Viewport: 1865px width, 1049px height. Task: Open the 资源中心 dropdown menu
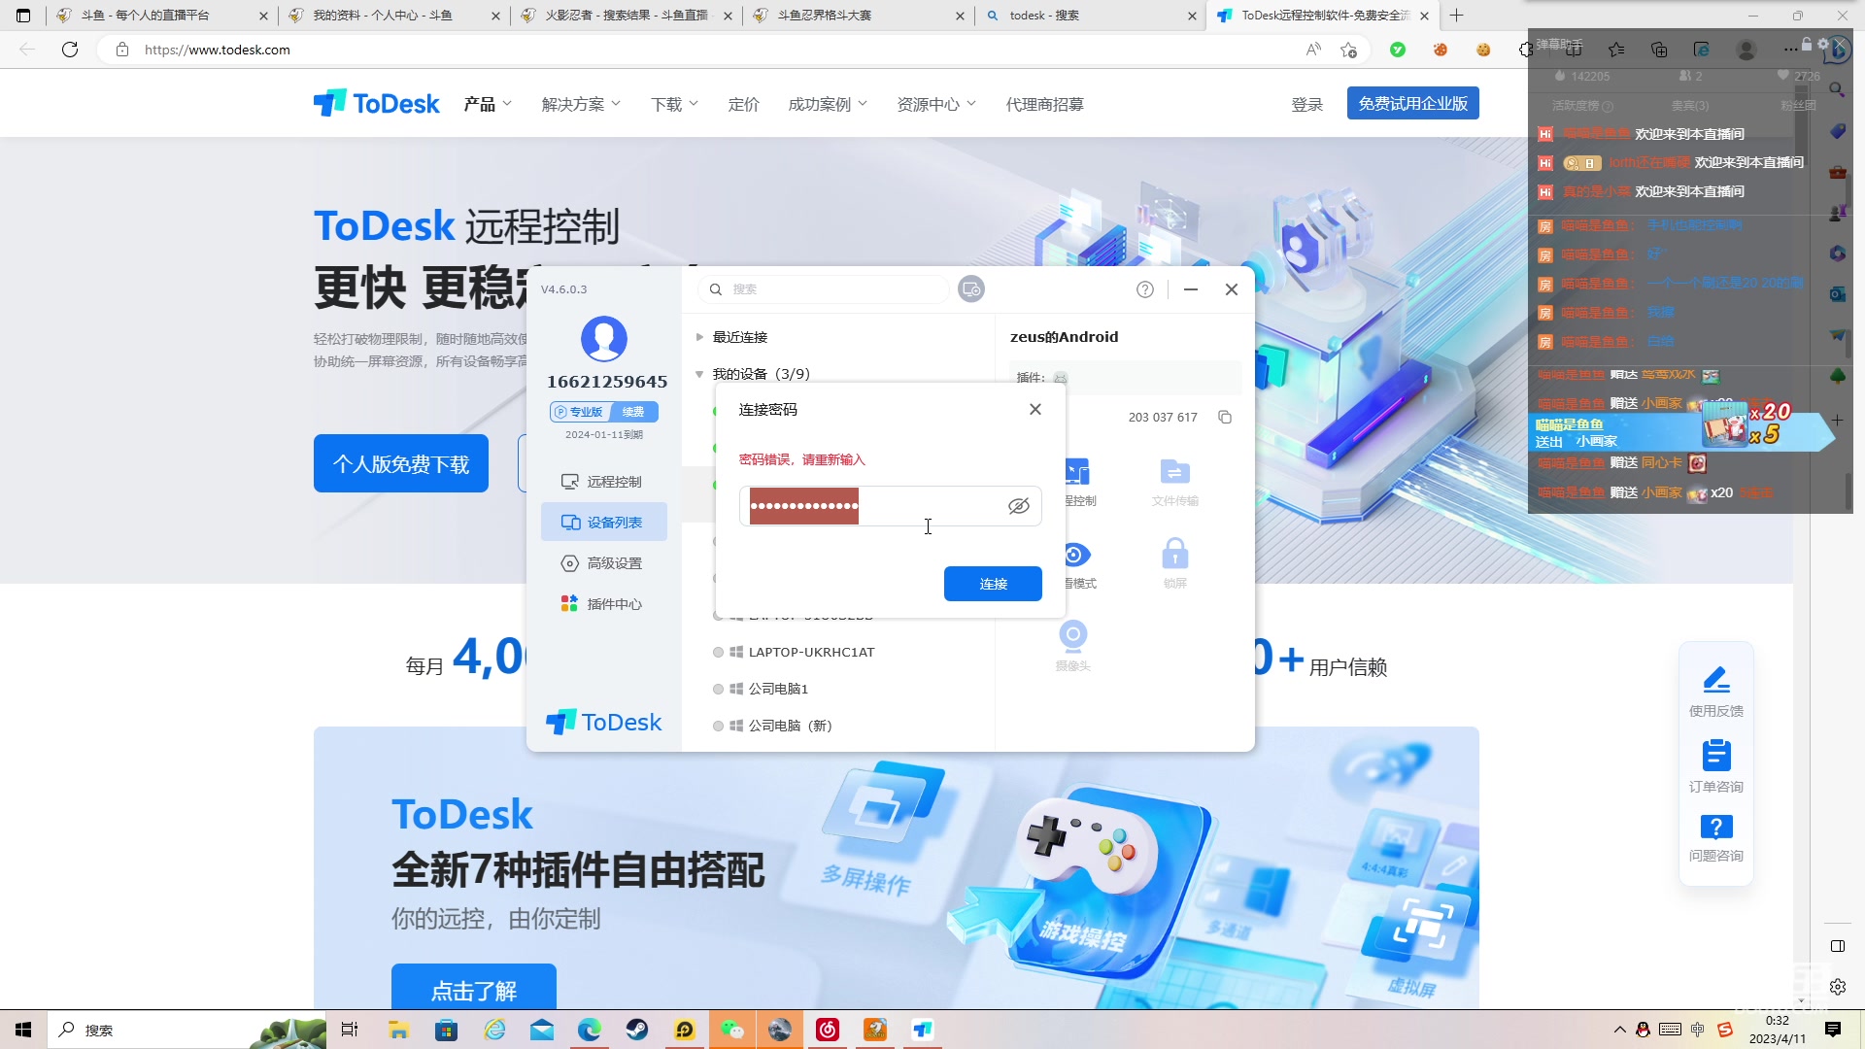(x=936, y=104)
